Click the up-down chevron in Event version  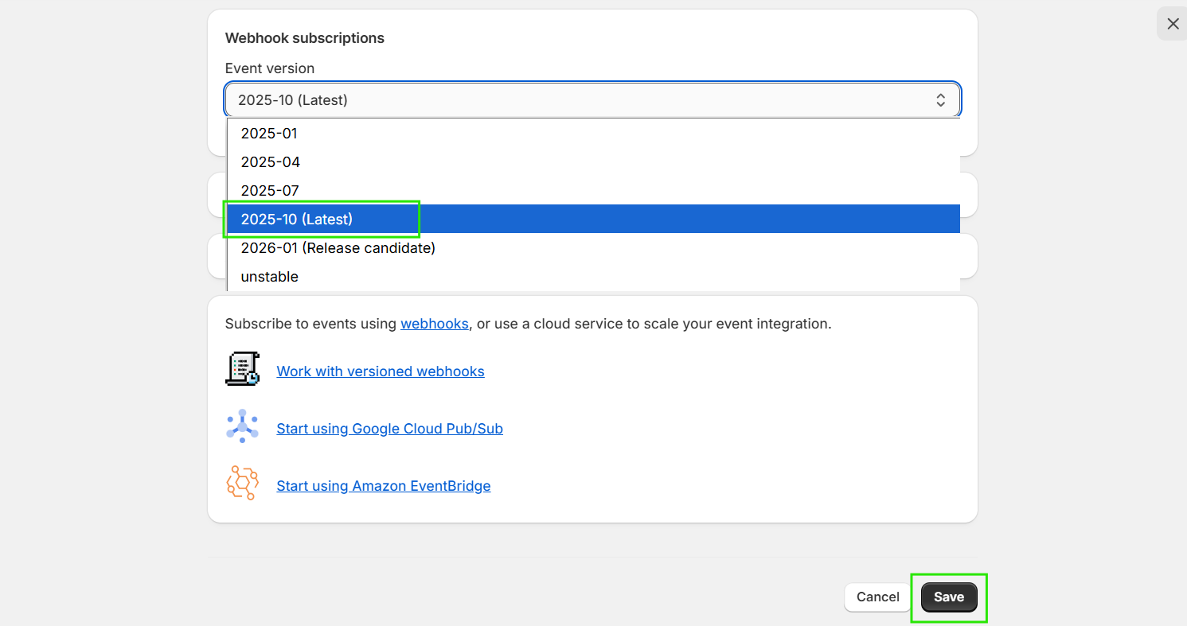pyautogui.click(x=940, y=100)
